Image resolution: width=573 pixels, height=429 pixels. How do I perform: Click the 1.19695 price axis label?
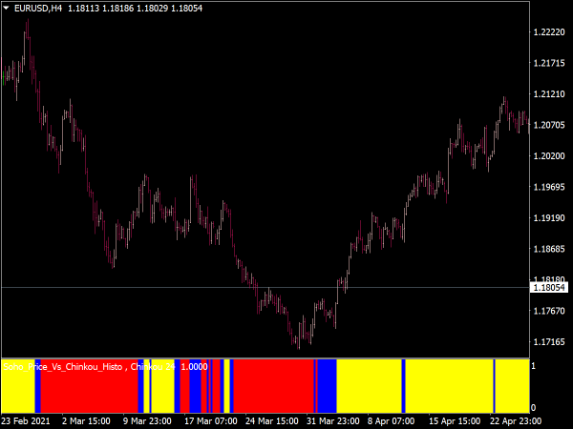(549, 187)
